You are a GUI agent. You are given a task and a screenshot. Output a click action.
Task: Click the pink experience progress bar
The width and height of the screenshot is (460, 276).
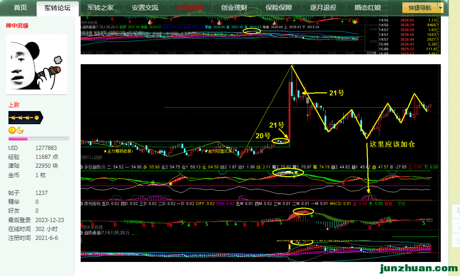(x=38, y=139)
